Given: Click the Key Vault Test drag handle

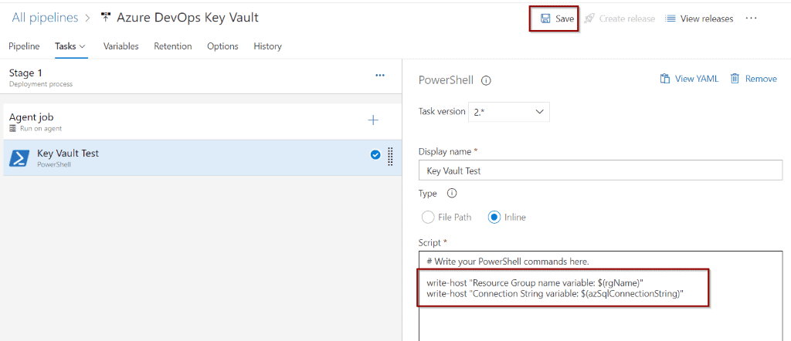Looking at the screenshot, I should [390, 156].
